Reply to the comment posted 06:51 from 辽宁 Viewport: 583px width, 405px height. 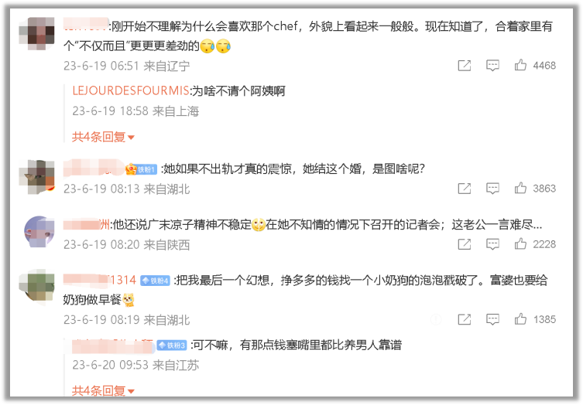tap(492, 66)
